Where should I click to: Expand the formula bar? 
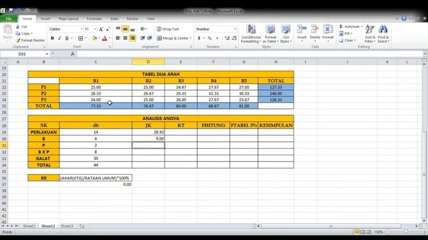pos(425,54)
